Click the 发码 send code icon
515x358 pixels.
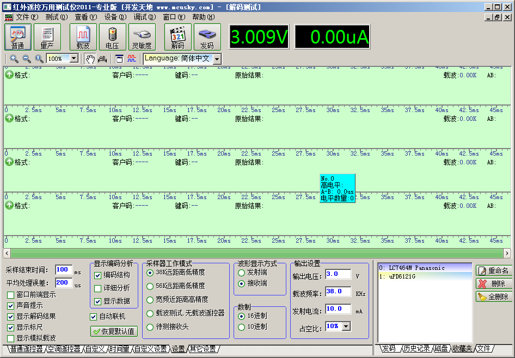207,37
